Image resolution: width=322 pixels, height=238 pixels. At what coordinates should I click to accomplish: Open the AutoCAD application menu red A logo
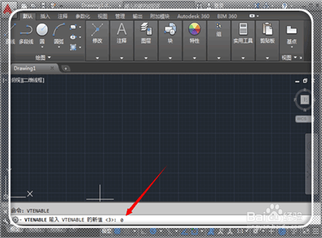coord(8,9)
